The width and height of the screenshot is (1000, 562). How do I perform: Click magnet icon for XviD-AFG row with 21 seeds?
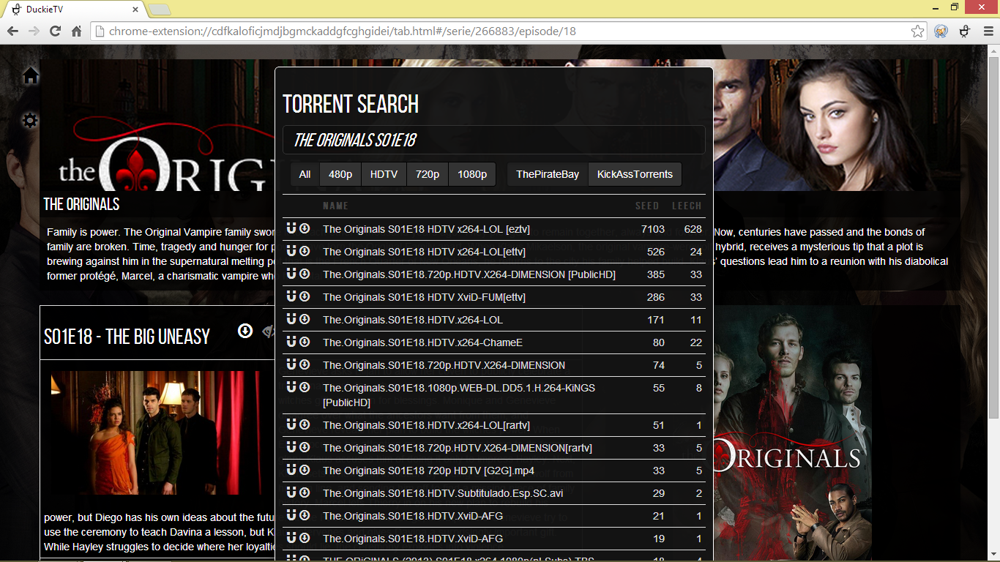click(291, 515)
